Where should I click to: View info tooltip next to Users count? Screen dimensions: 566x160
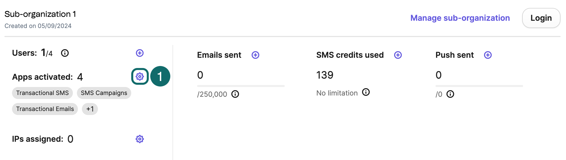[x=65, y=53]
